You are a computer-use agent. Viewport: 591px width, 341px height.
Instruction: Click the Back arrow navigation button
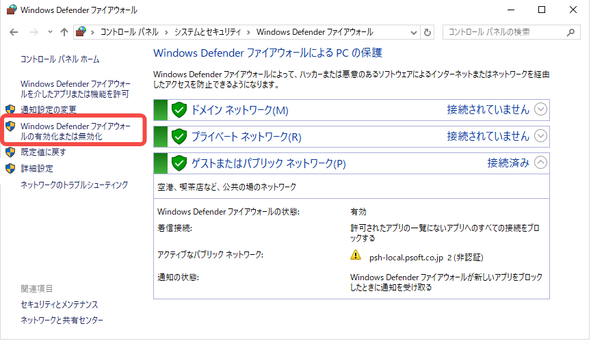click(14, 32)
